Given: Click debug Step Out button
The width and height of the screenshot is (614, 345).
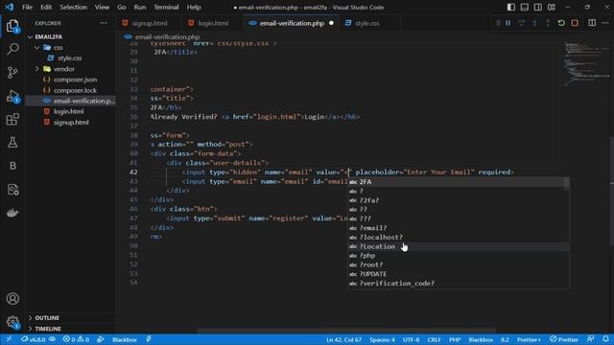Looking at the screenshot, I should (548, 23).
